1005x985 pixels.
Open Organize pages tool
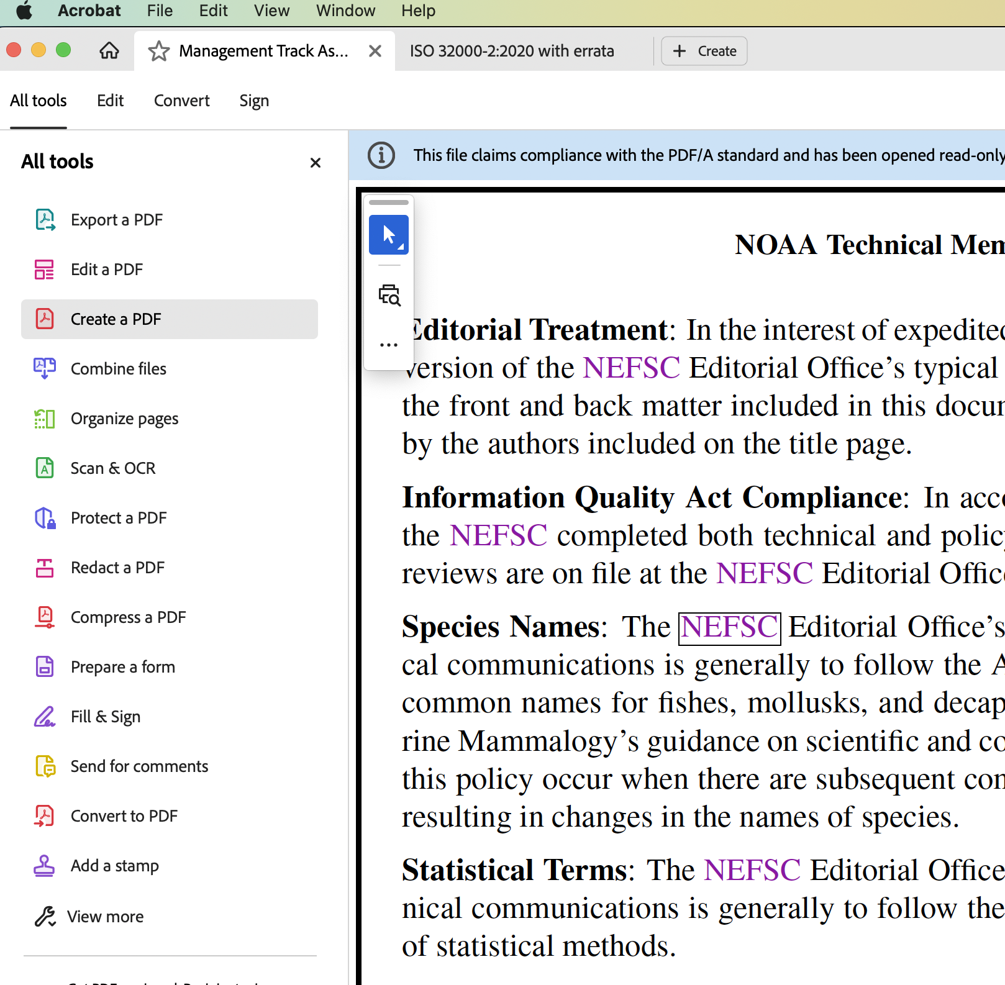[124, 419]
